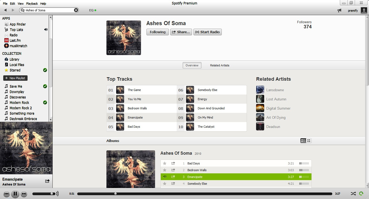Star the Bad Days track

[x=165, y=163]
